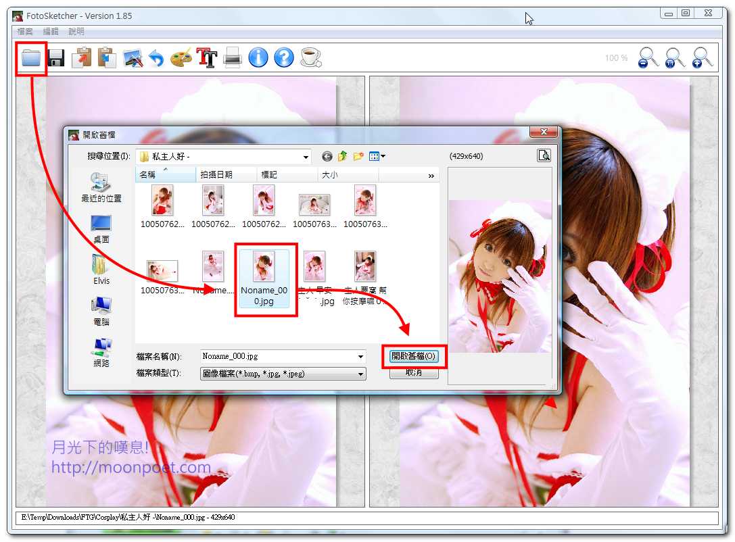735x542 pixels.
Task: Click the open file folder icon
Action: 31,57
